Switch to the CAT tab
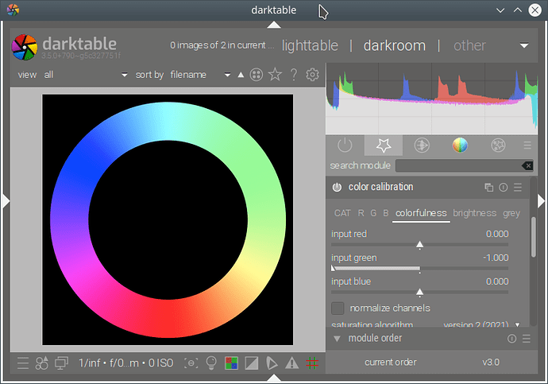 click(342, 213)
